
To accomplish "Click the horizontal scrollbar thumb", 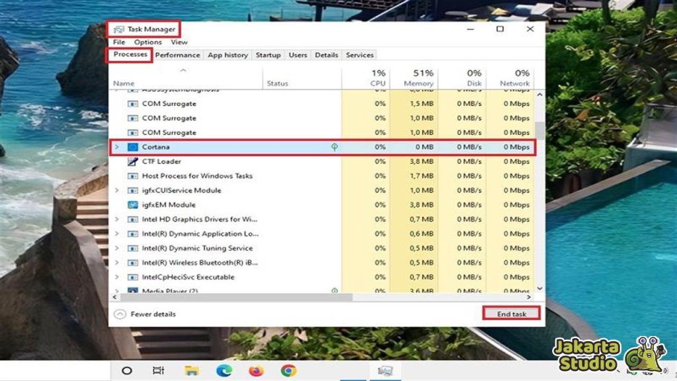I will (x=236, y=297).
